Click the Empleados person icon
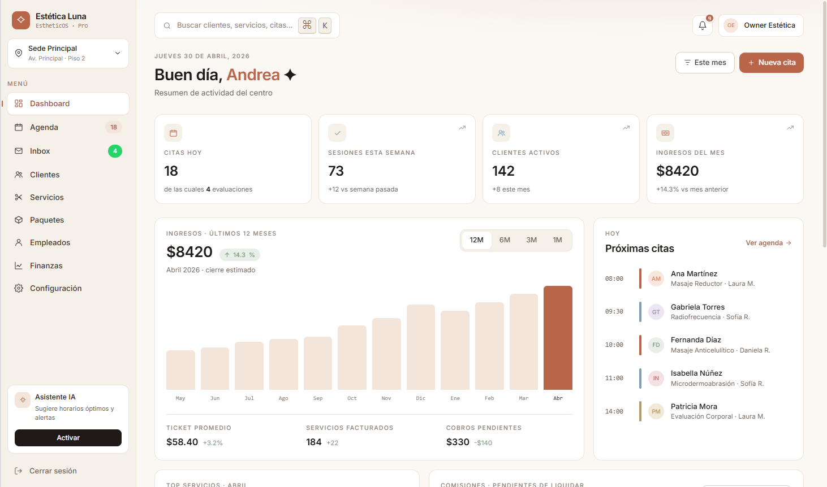The width and height of the screenshot is (827, 487). [x=19, y=242]
